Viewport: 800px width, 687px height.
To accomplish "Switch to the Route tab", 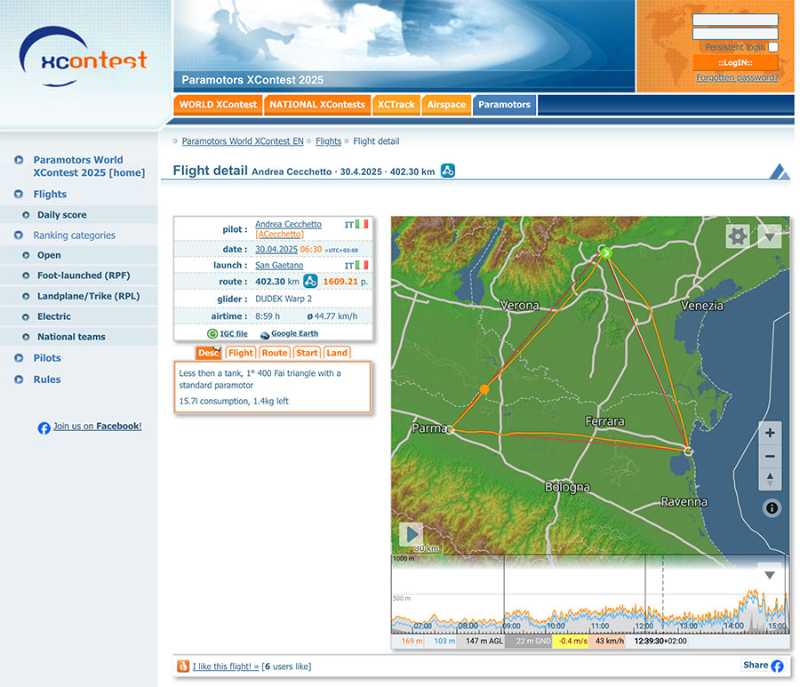I will 275,353.
